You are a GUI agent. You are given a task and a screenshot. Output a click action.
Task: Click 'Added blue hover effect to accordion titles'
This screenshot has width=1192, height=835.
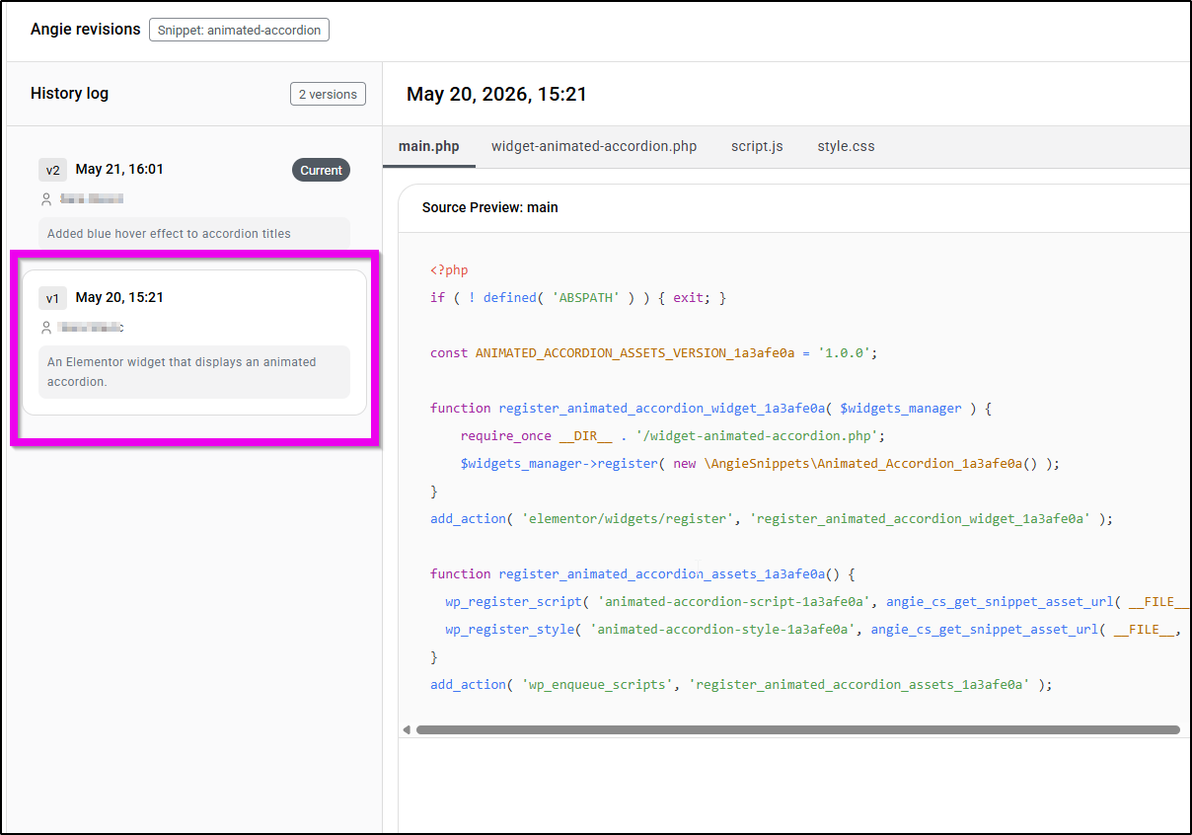tap(169, 234)
